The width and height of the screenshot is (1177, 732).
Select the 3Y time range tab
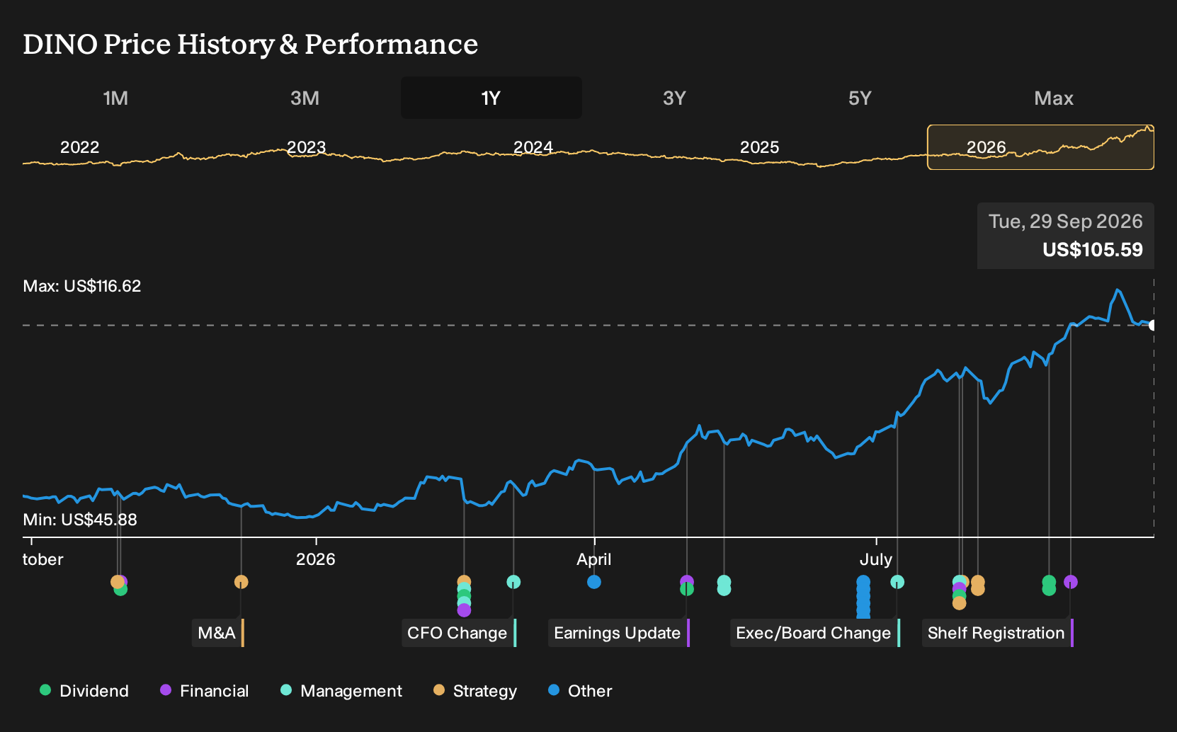(x=674, y=98)
